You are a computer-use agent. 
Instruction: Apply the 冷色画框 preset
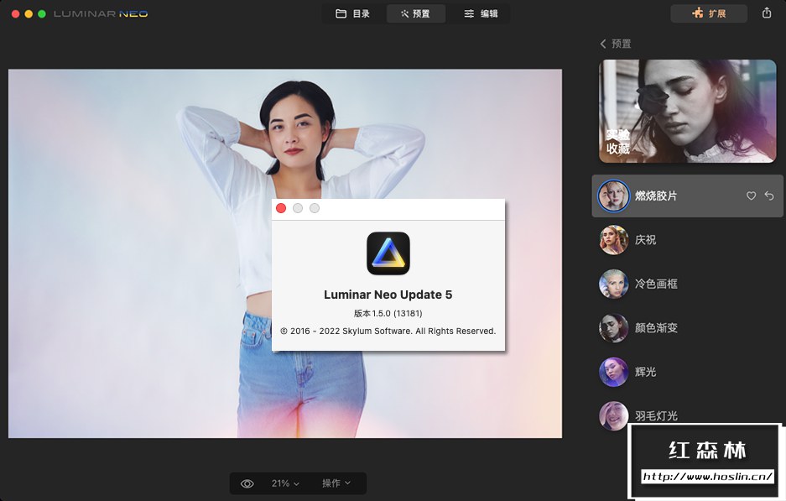[x=687, y=284]
